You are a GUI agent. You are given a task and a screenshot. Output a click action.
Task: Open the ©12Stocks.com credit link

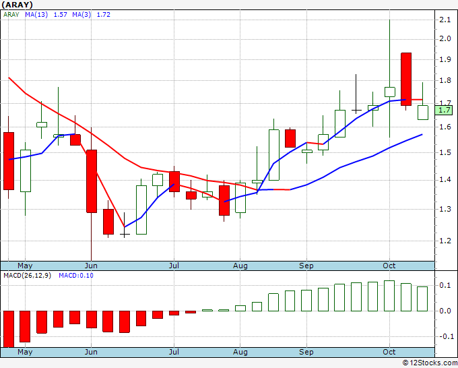(x=430, y=363)
